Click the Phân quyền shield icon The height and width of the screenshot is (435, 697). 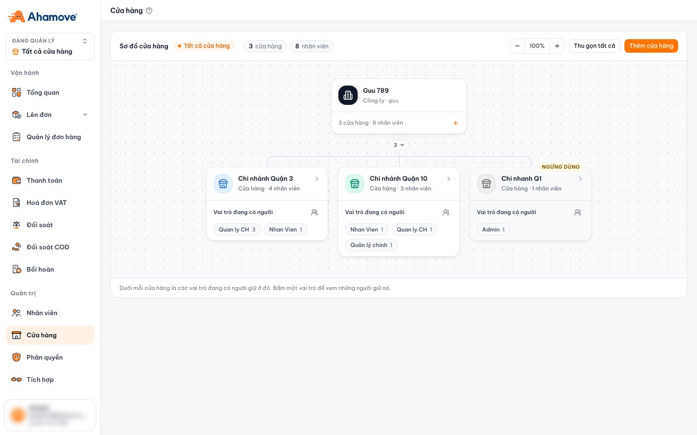tap(16, 357)
